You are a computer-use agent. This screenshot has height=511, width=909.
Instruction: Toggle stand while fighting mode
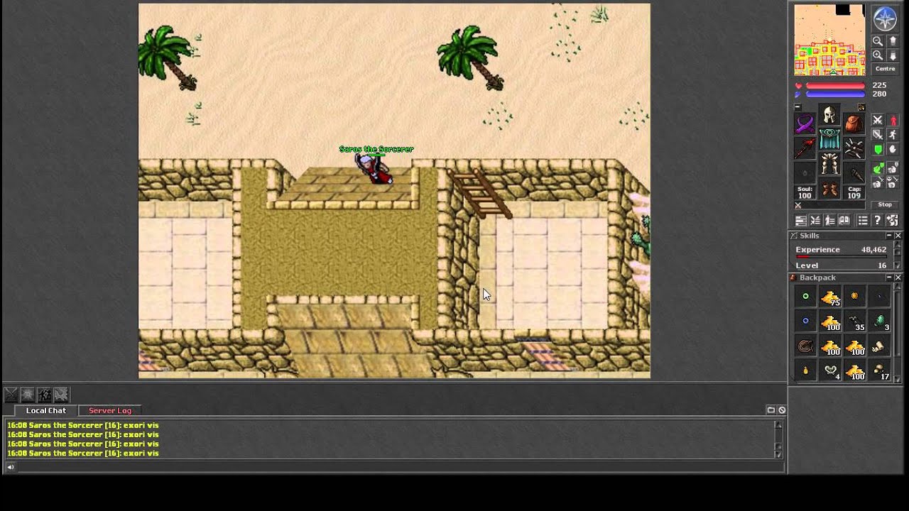pos(893,120)
